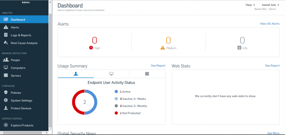Click the '0 Inactive 2+ Months' text
The height and width of the screenshot is (135, 285).
[x=133, y=106]
